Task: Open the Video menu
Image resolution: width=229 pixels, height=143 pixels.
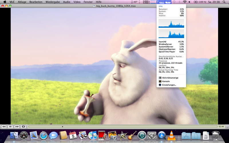Action: click(77, 2)
